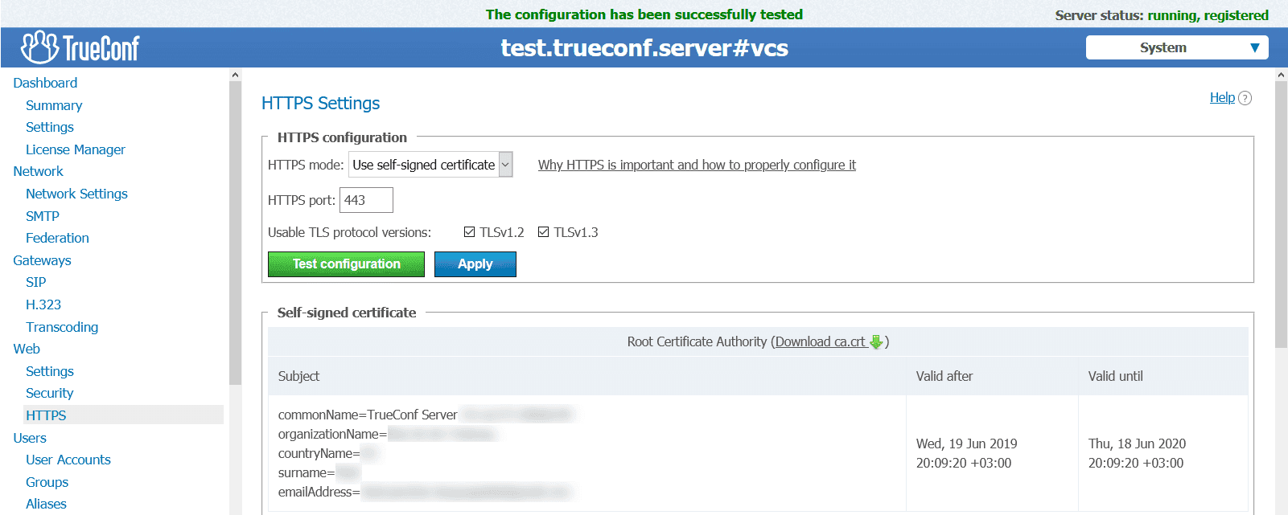
Task: Open SIP gateway settings
Action: tap(35, 282)
